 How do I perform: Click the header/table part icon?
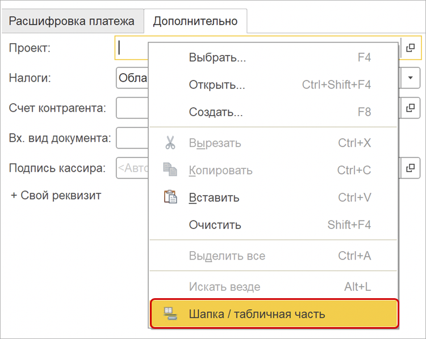coord(170,313)
